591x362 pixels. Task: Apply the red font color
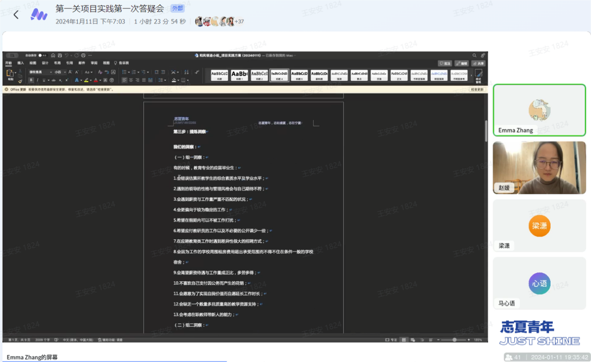pyautogui.click(x=95, y=80)
